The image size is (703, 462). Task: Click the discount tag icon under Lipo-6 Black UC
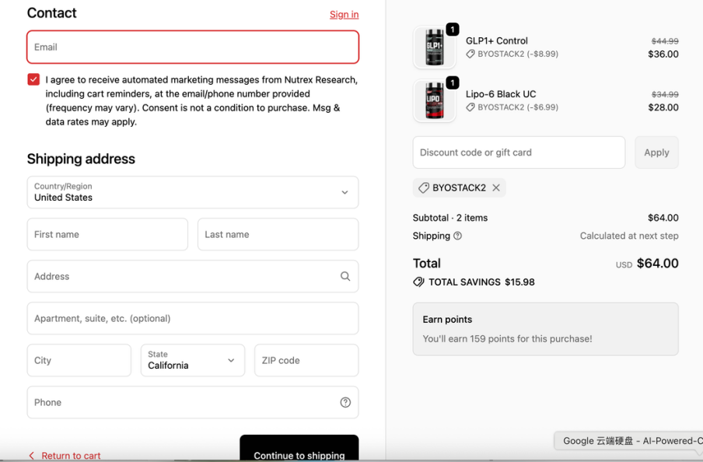click(x=470, y=107)
